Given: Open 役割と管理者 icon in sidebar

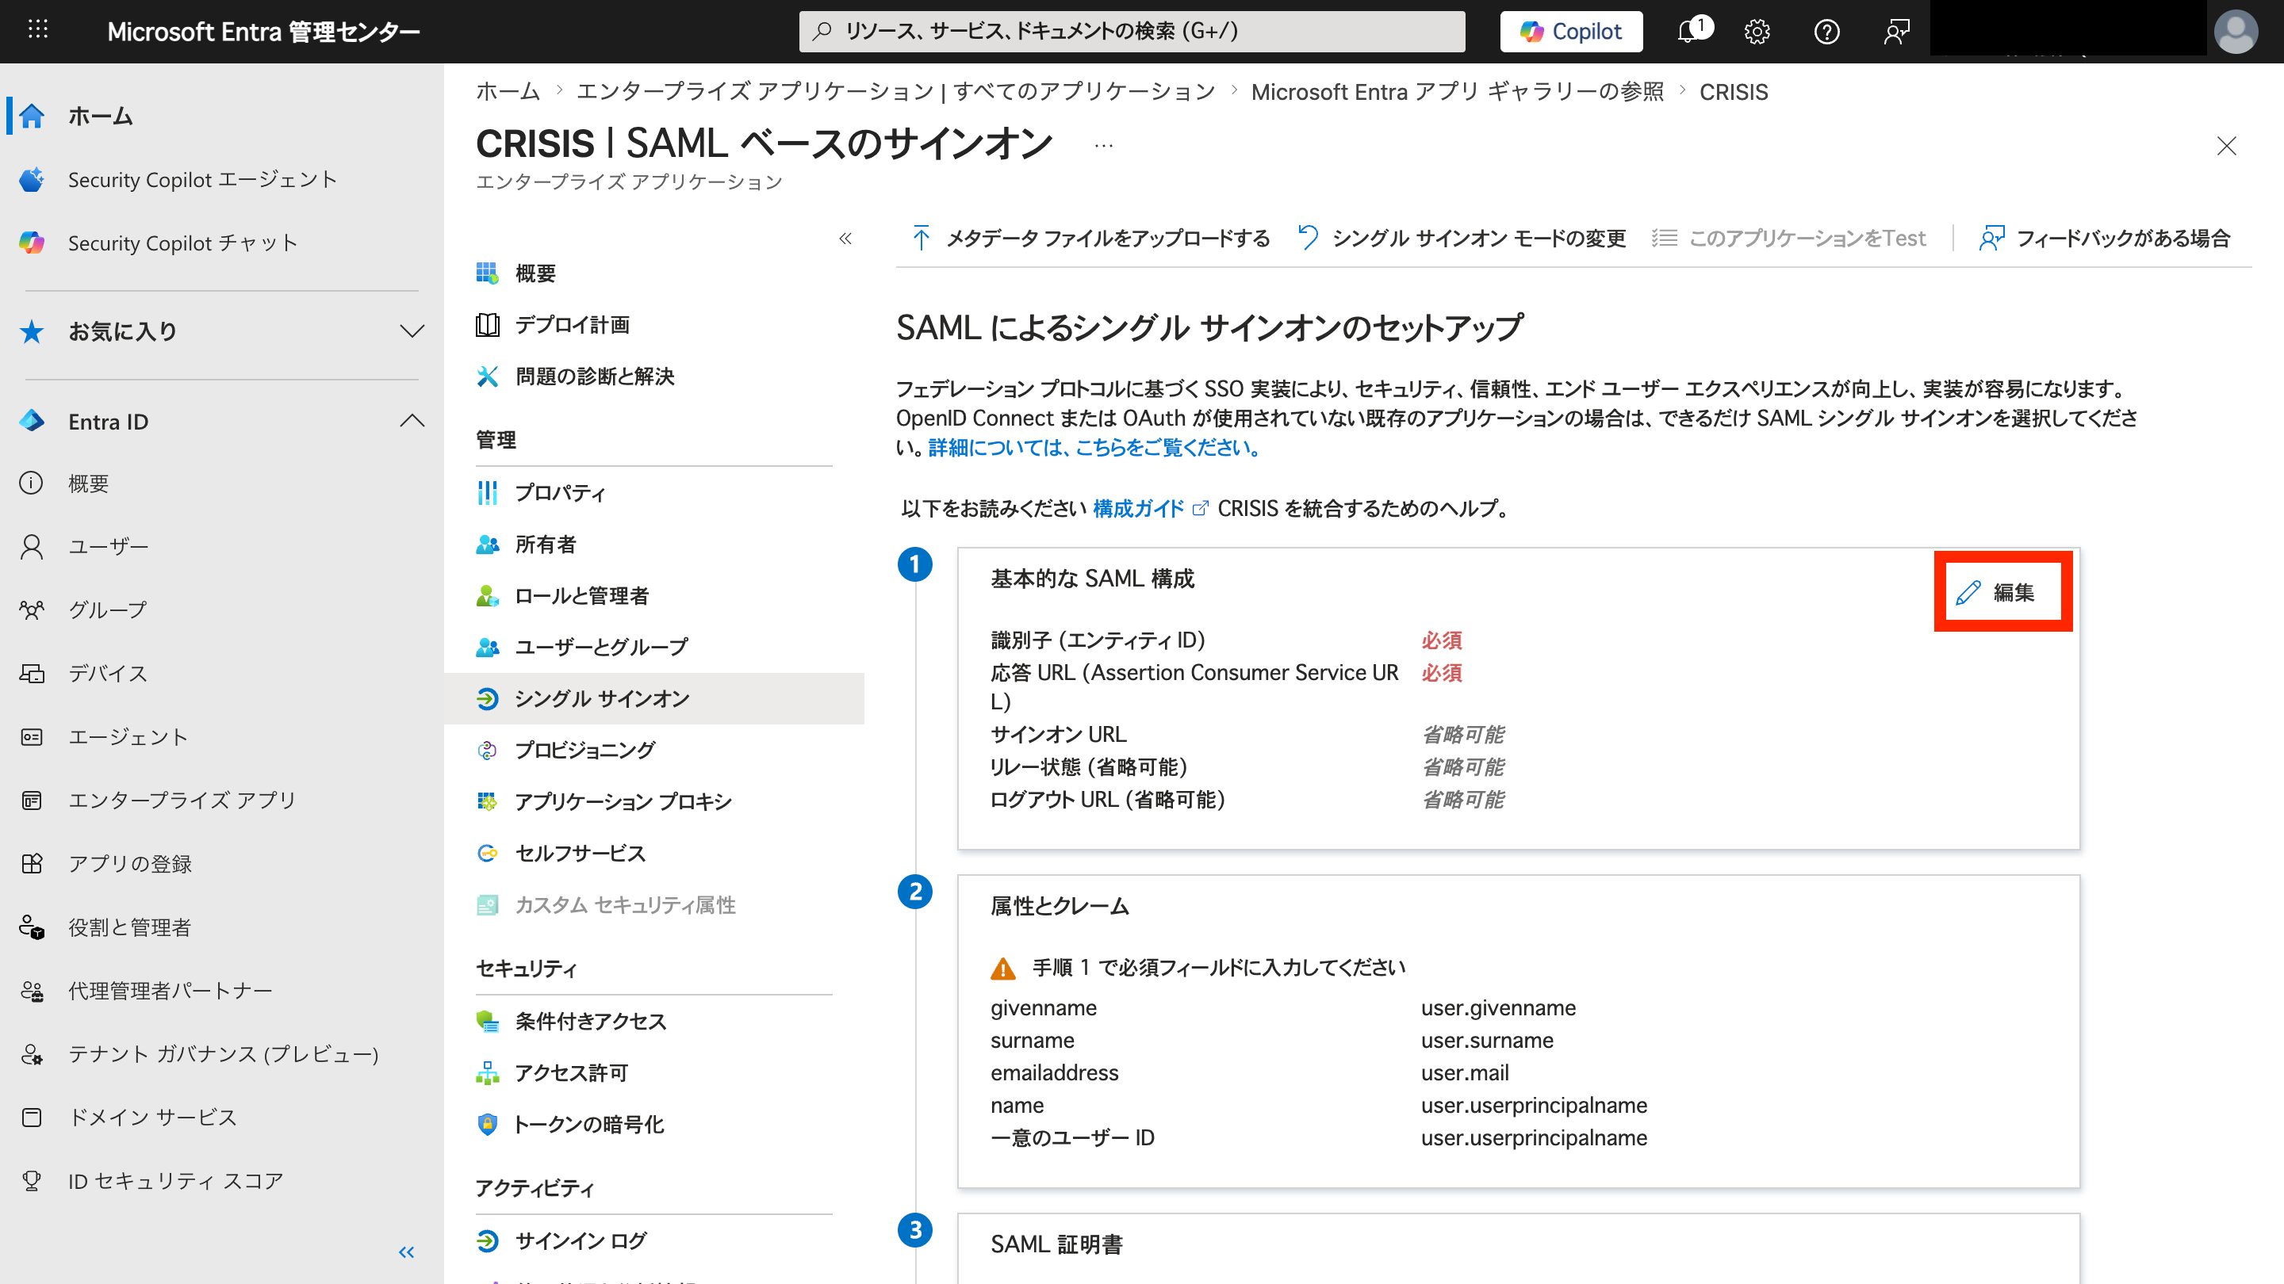Looking at the screenshot, I should (31, 927).
